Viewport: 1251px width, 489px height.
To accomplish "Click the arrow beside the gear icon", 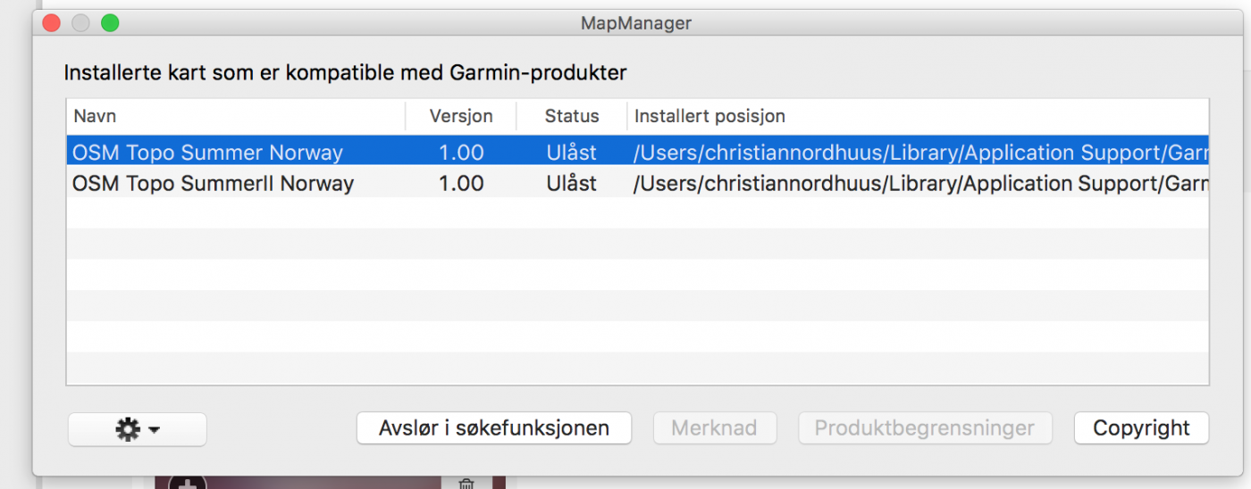I will tap(155, 430).
